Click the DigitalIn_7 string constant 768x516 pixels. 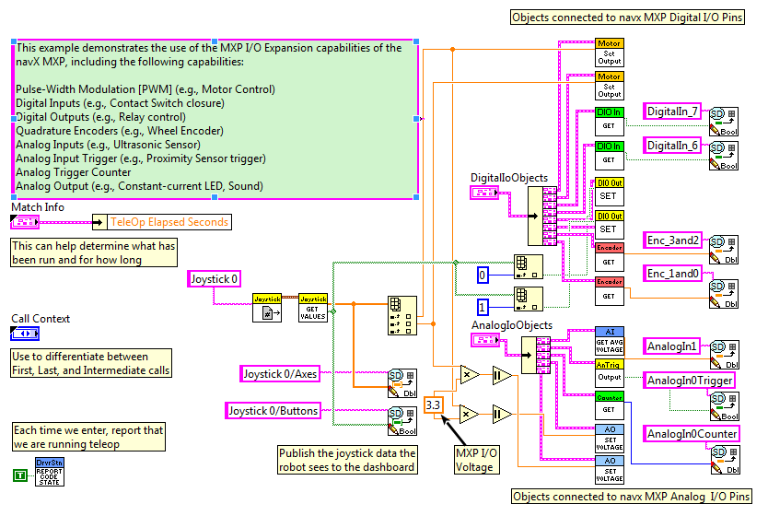pyautogui.click(x=672, y=111)
